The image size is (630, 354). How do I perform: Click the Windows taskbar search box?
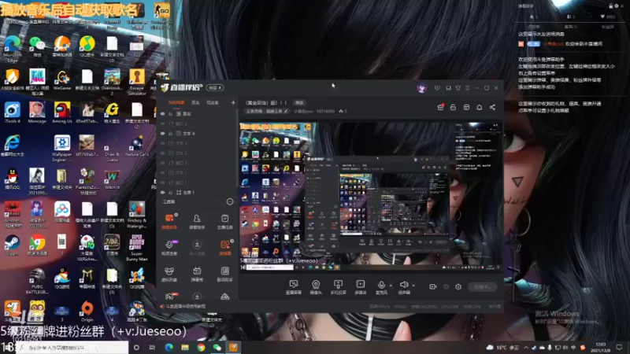[x=72, y=347]
